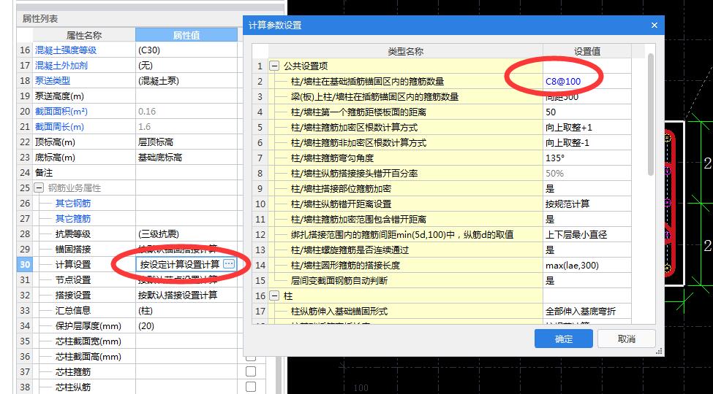Click the dialog's bottom-right resize grip
The width and height of the screenshot is (713, 394).
(x=659, y=352)
